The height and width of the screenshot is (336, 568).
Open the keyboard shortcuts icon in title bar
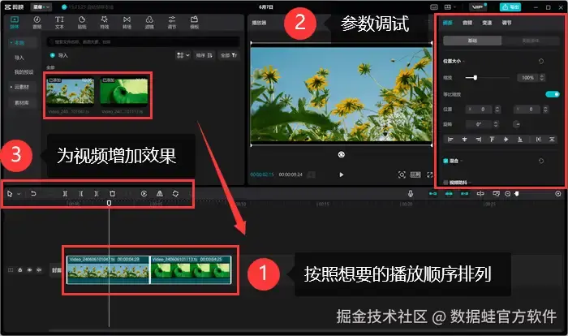pos(434,6)
